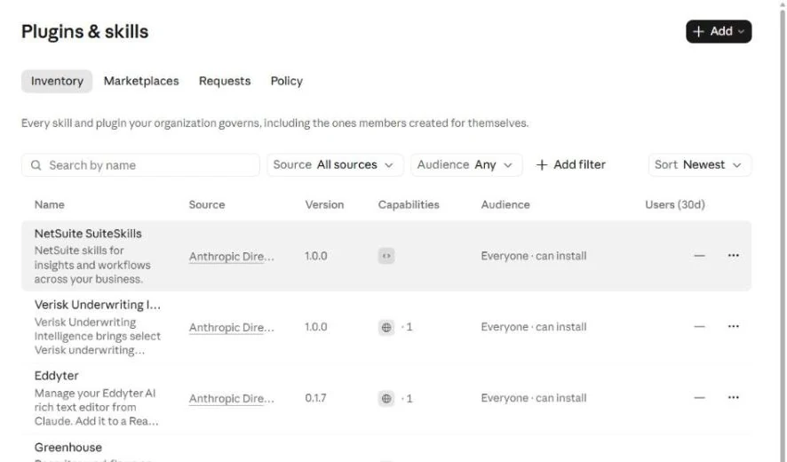Click version 1.0.0 in NetSuite row
The image size is (787, 462).
coord(315,256)
